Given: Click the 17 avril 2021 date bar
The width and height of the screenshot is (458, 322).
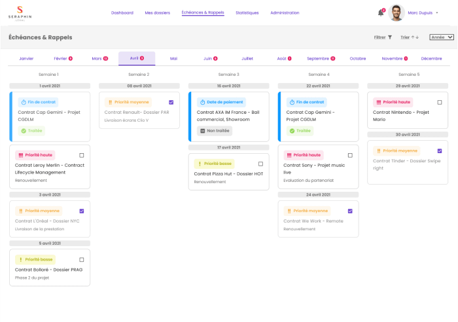Looking at the screenshot, I should pyautogui.click(x=229, y=147).
